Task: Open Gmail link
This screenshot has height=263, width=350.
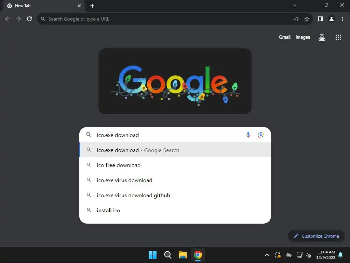Action: click(x=285, y=37)
